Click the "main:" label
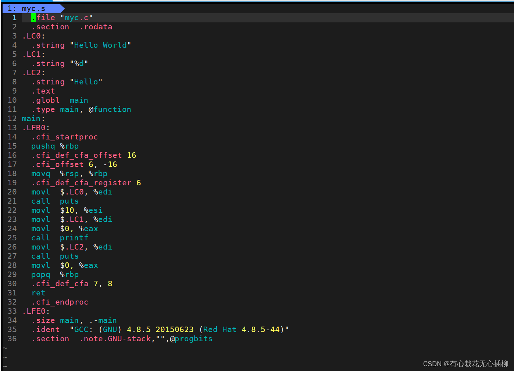The image size is (514, 371). pos(33,119)
